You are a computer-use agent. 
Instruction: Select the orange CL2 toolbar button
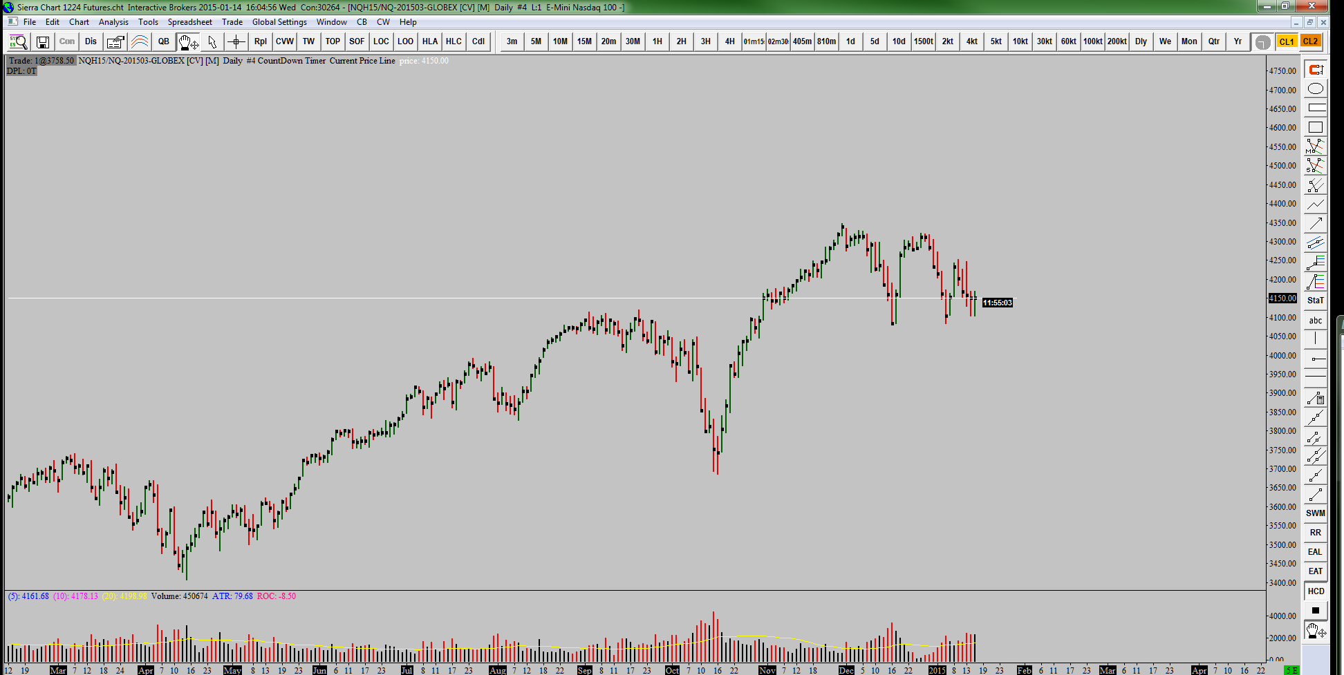(1310, 41)
